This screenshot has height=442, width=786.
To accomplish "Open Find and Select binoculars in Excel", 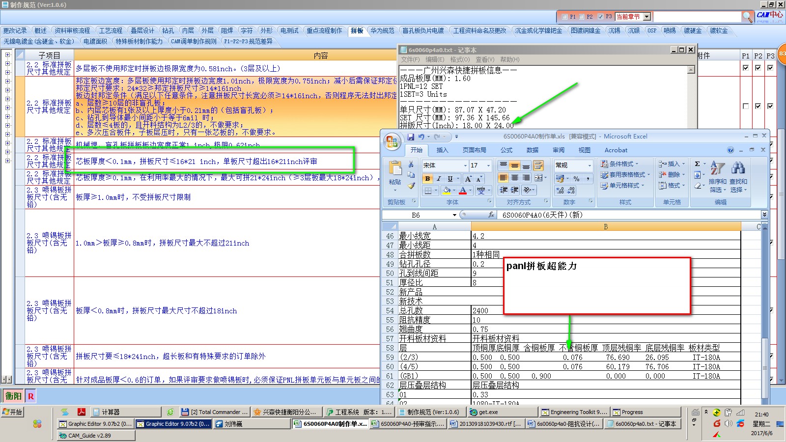I will click(x=738, y=176).
